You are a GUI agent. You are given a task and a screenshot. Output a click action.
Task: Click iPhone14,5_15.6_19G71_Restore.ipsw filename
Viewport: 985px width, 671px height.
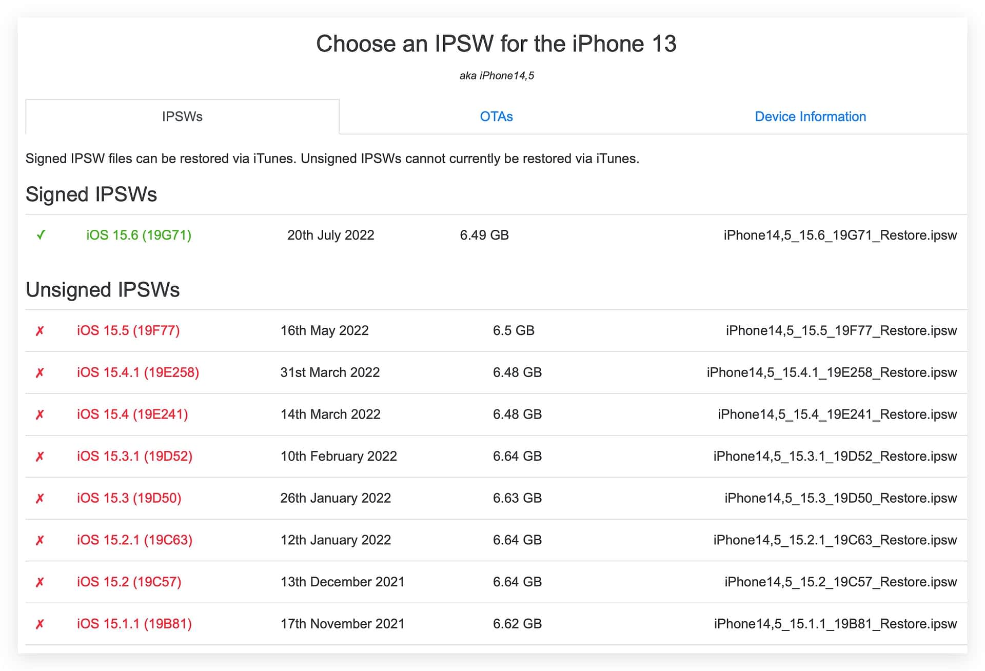840,235
